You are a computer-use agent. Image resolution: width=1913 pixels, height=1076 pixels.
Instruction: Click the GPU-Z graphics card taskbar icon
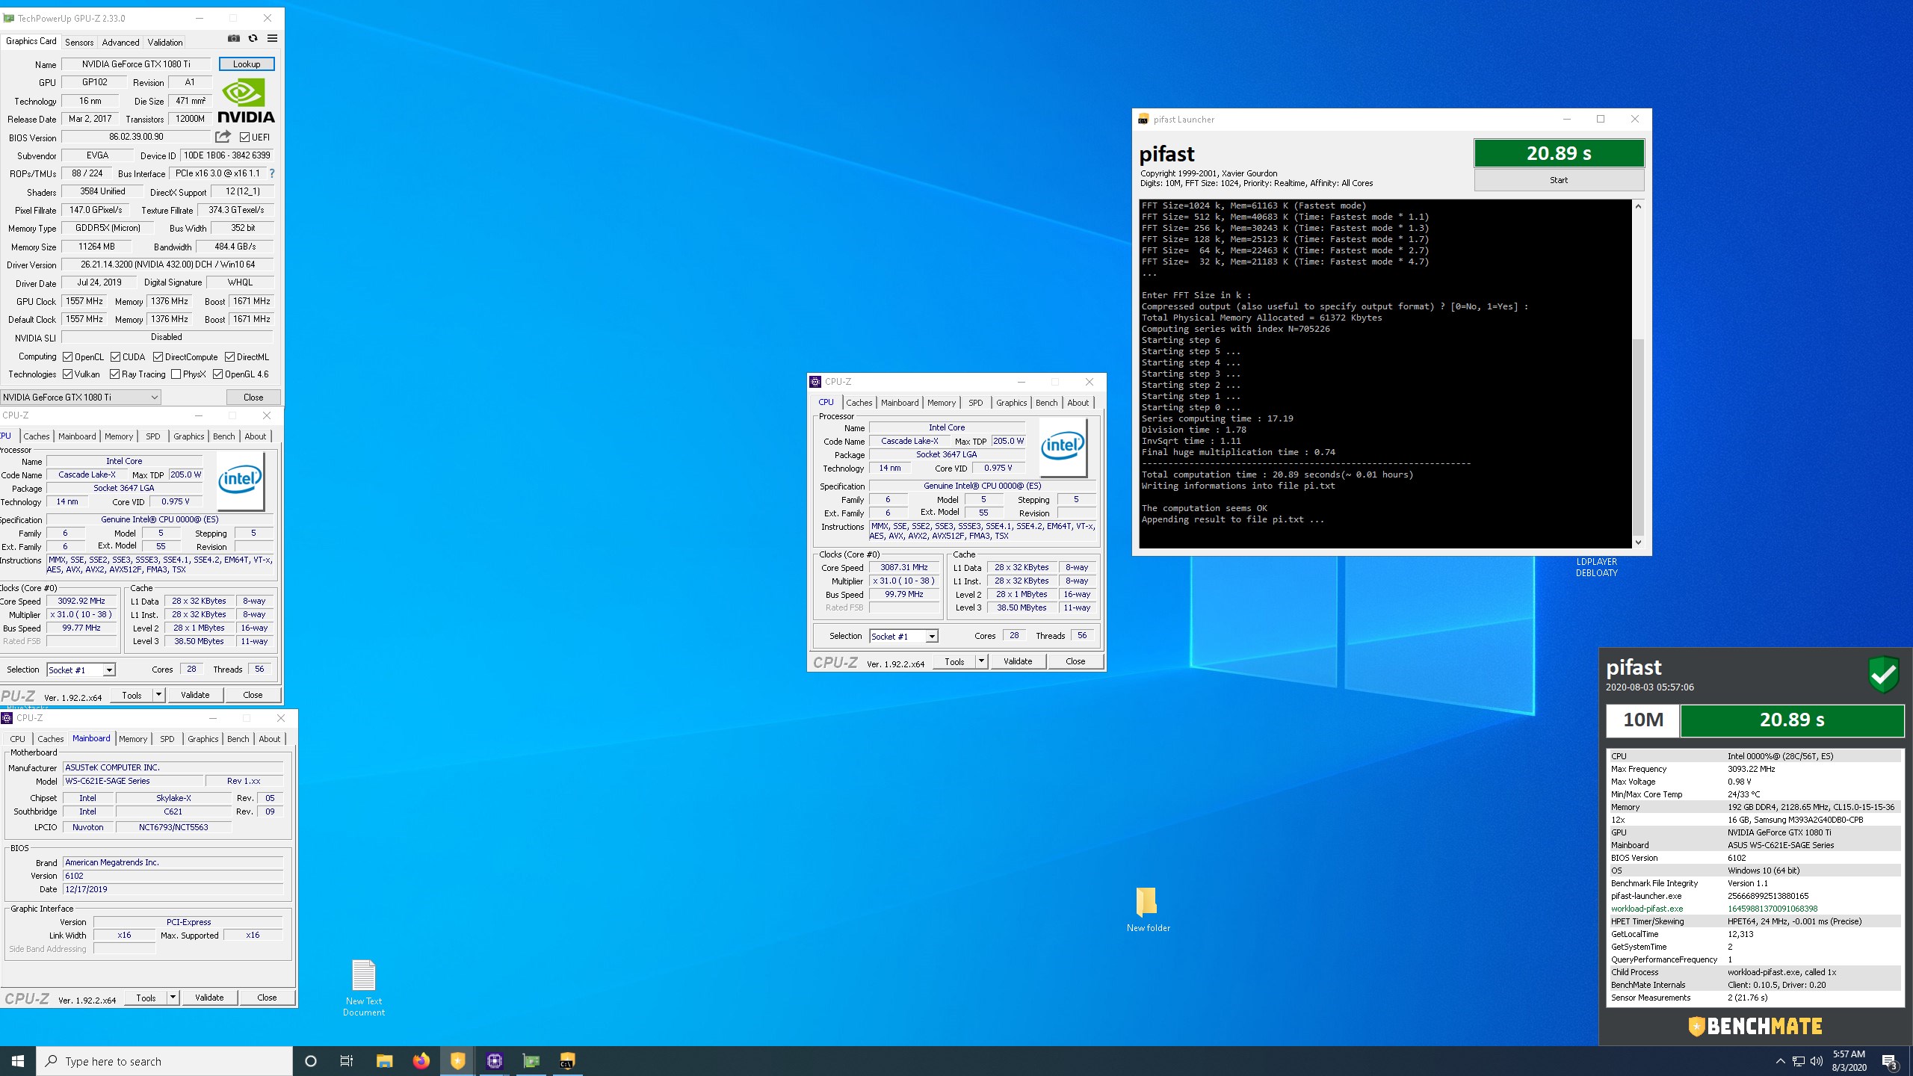531,1061
